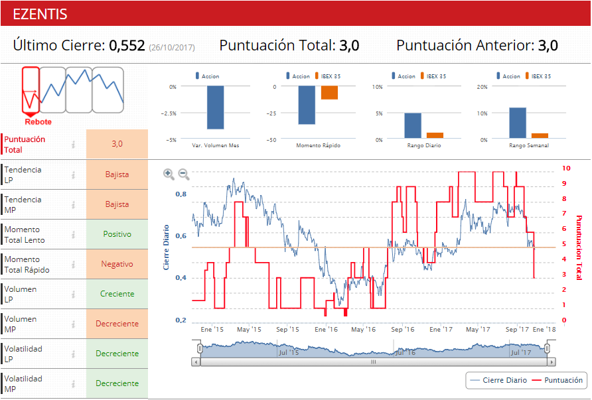Toggle Accion legend in Rango Semanal chart
This screenshot has width=592, height=400.
pyautogui.click(x=508, y=76)
